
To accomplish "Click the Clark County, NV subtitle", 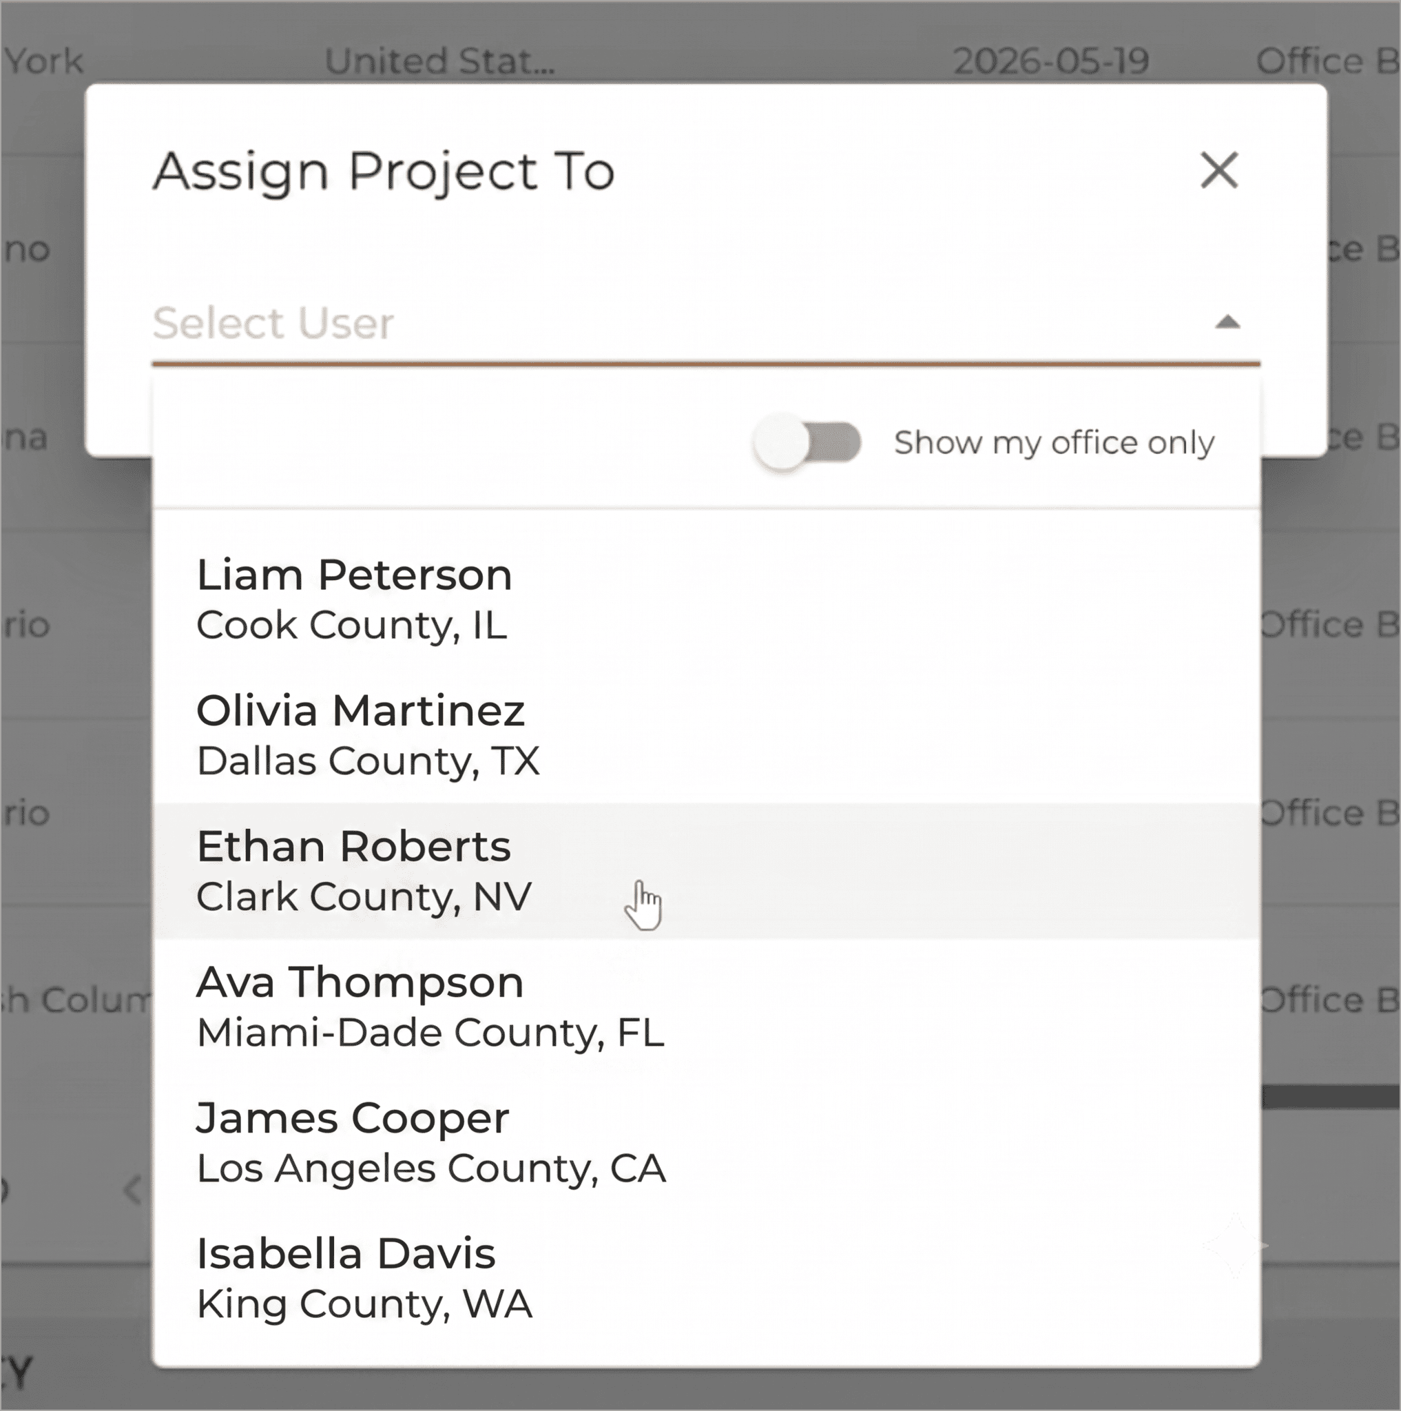I will [x=364, y=897].
